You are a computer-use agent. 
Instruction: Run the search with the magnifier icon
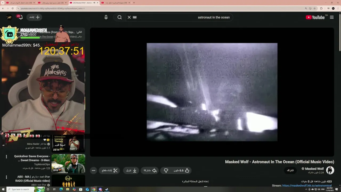coord(120,17)
